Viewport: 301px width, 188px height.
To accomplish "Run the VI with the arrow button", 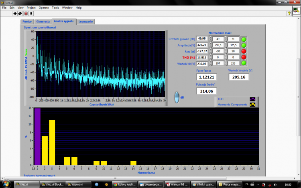I will 15,13.
